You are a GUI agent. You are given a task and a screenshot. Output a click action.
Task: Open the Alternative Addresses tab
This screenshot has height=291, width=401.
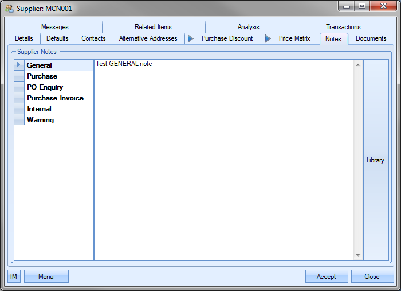point(148,38)
